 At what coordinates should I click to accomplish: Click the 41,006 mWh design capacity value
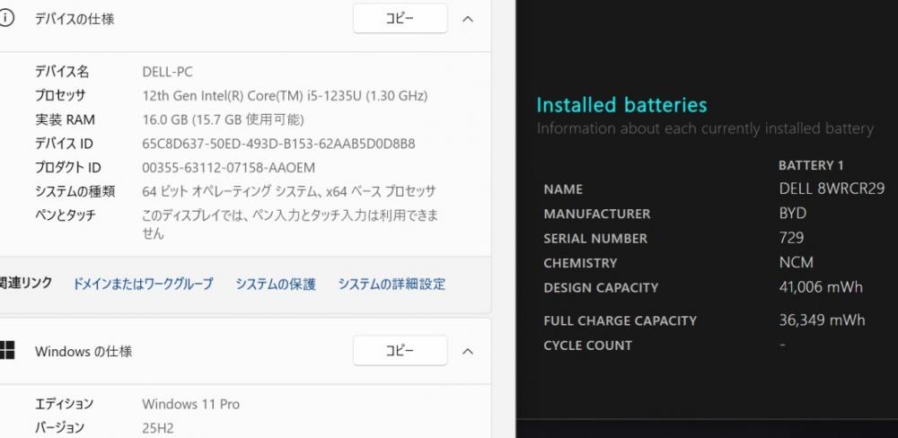click(821, 287)
